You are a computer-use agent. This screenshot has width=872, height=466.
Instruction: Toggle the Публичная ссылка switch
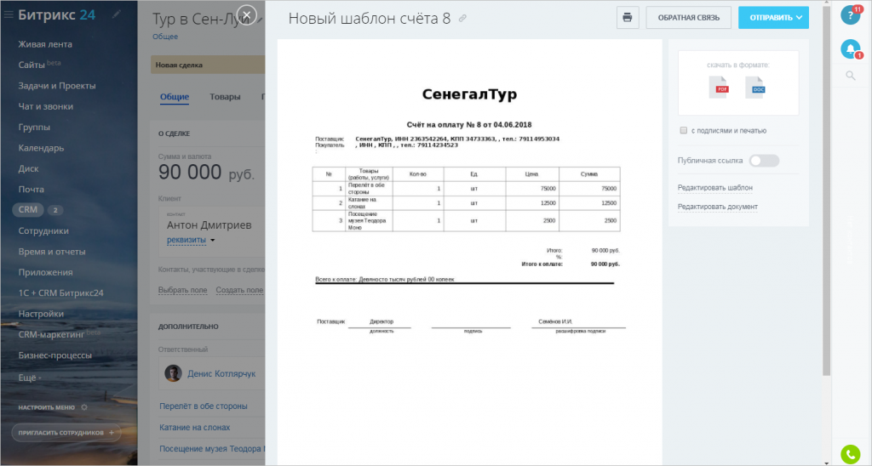(x=764, y=161)
